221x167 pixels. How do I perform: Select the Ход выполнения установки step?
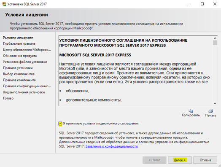pyautogui.click(x=24, y=92)
